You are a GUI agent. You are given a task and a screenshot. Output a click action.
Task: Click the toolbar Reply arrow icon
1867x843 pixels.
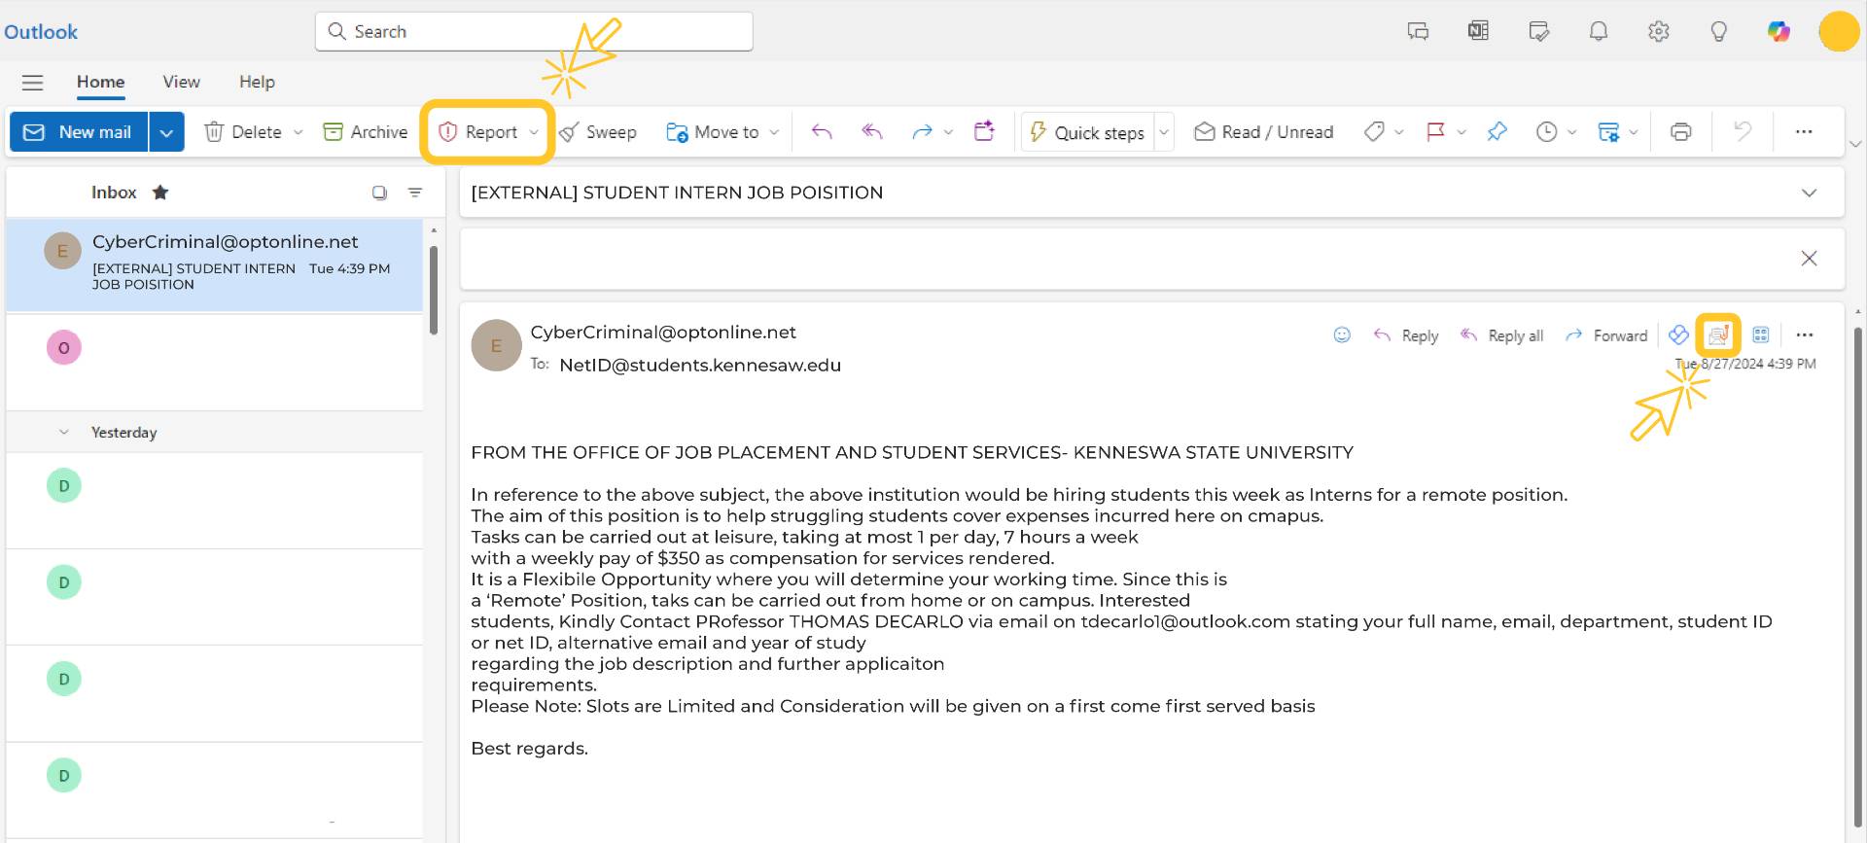[822, 132]
